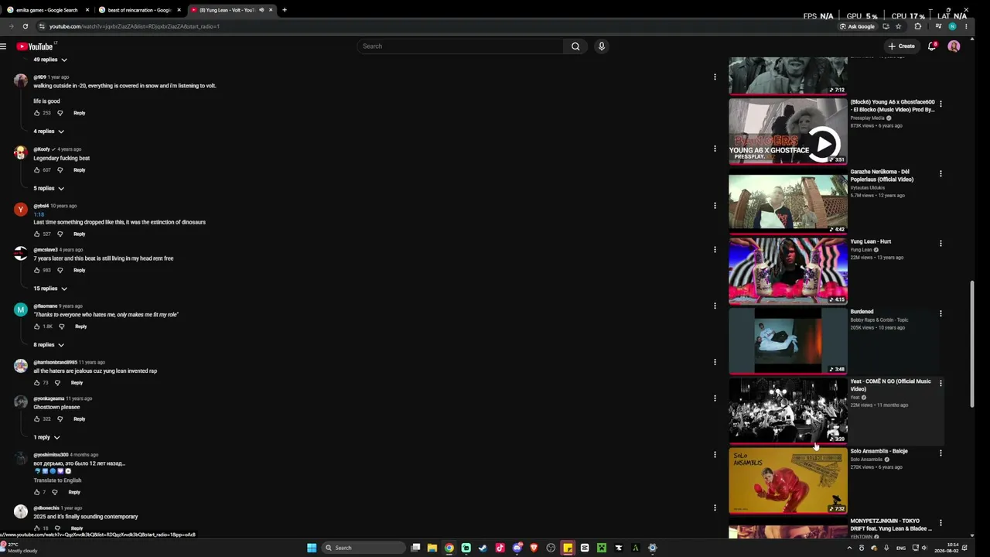Viewport: 990px width, 557px height.
Task: Open the Chrome profile avatar
Action: coord(953,26)
